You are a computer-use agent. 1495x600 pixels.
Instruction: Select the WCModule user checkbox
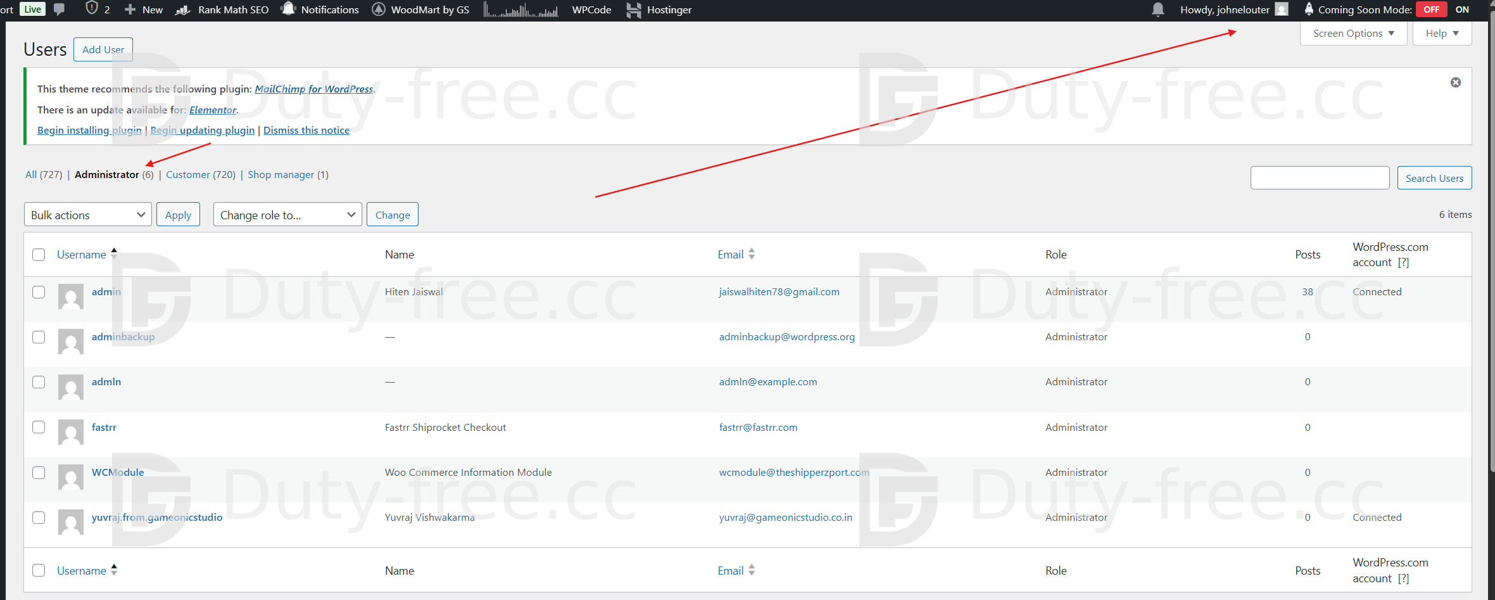click(x=39, y=473)
